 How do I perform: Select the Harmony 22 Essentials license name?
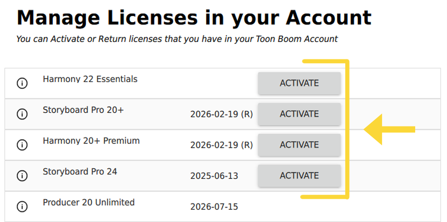[90, 79]
